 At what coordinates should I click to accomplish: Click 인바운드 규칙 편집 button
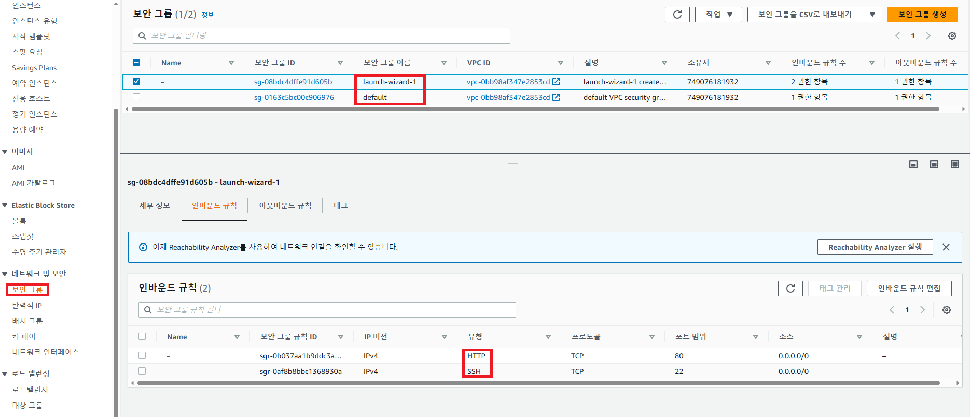click(x=909, y=289)
